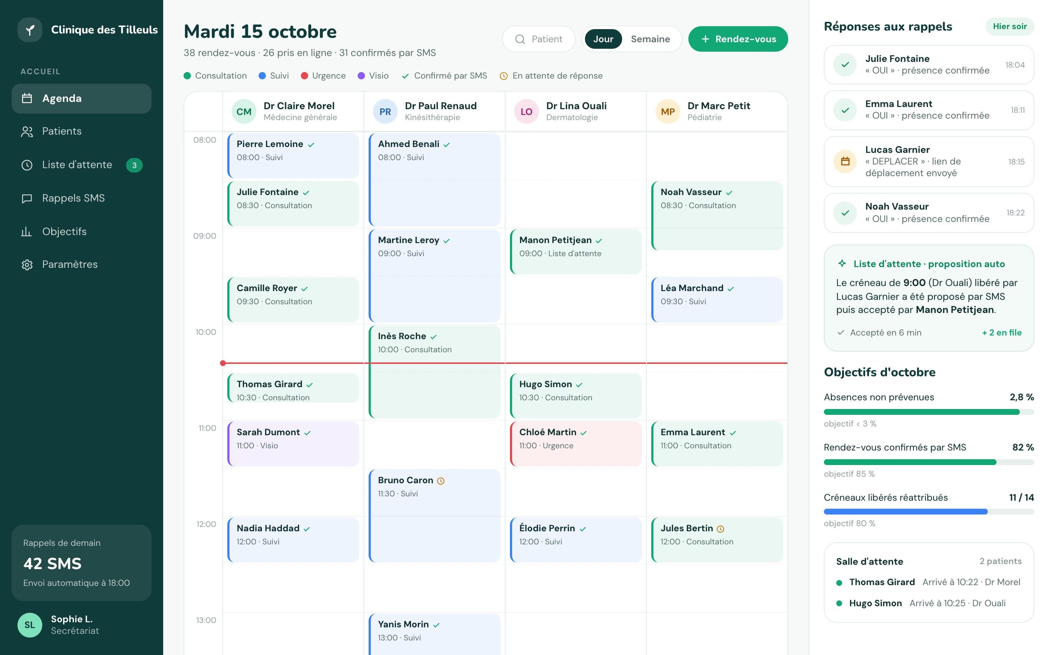The height and width of the screenshot is (655, 1049).
Task: Click the Confirmé par SMS checkmark legend icon
Action: 405,76
